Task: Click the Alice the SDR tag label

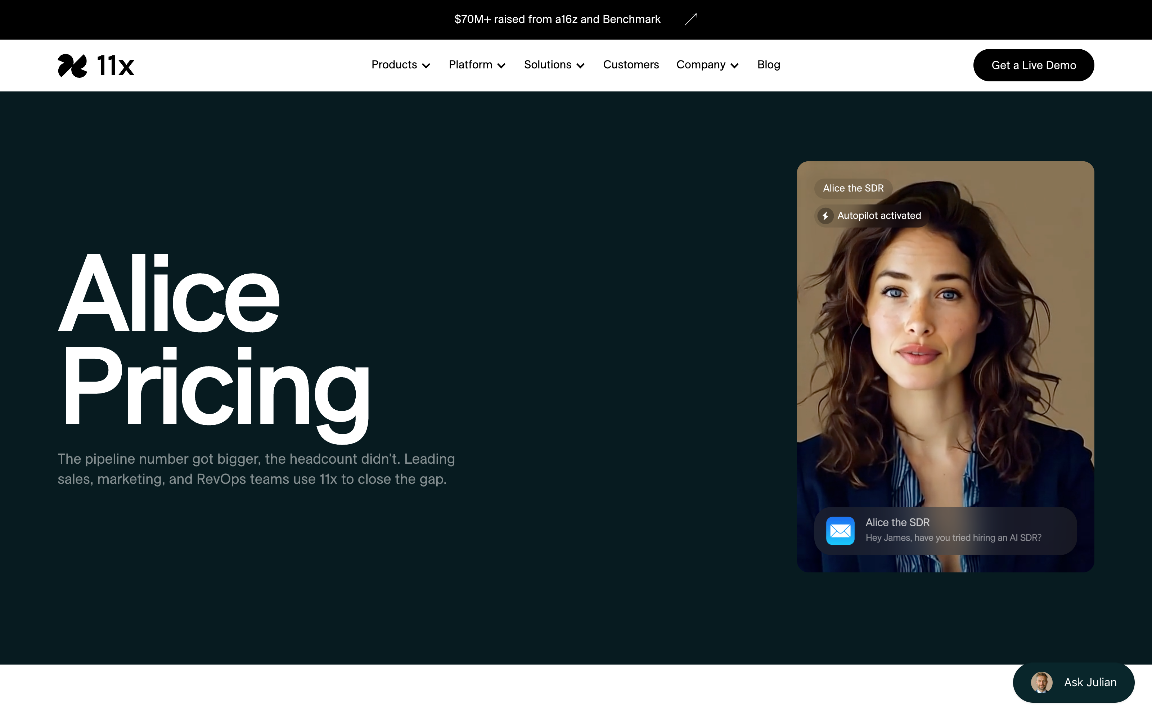Action: [x=853, y=188]
